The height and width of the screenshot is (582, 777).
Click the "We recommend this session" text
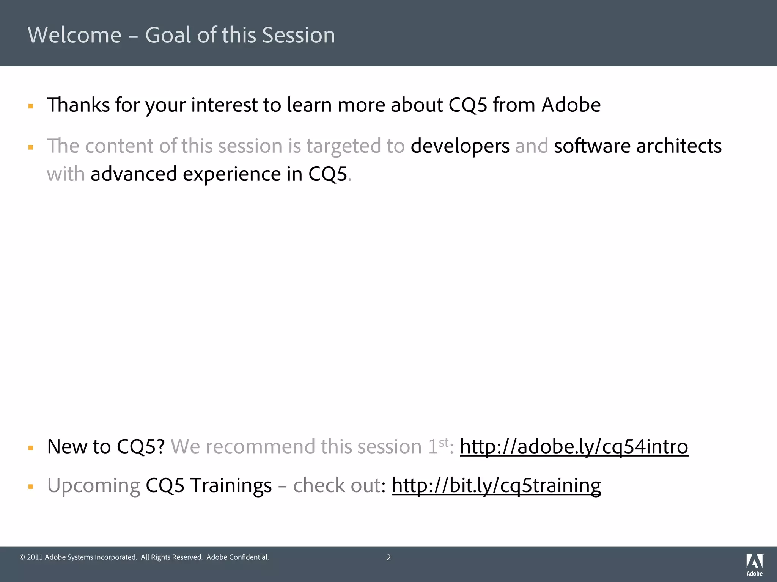[x=296, y=446]
